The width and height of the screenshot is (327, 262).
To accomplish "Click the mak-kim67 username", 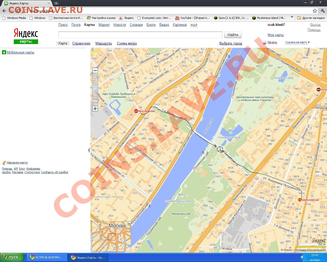I will [x=276, y=25].
